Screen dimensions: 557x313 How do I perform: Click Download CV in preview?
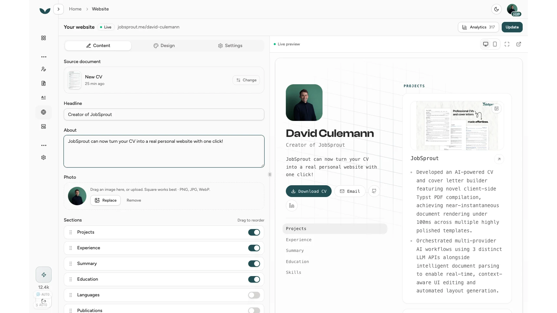(x=309, y=191)
